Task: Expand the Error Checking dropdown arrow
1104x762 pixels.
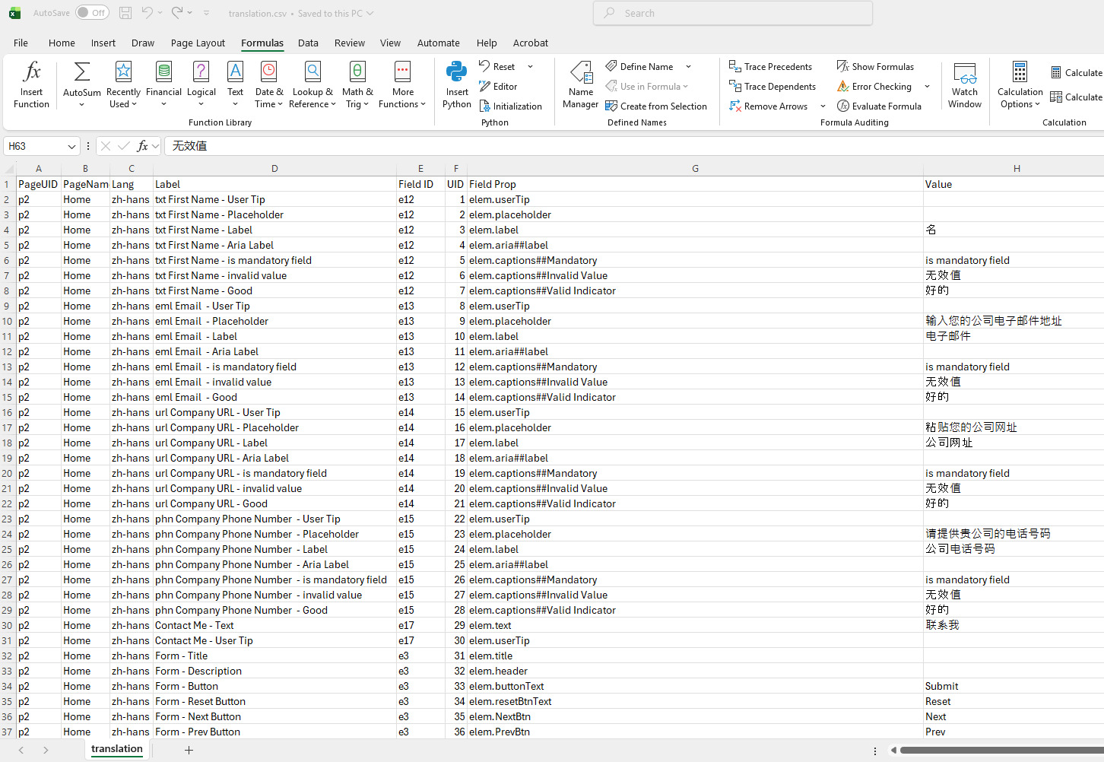Action: pos(927,87)
